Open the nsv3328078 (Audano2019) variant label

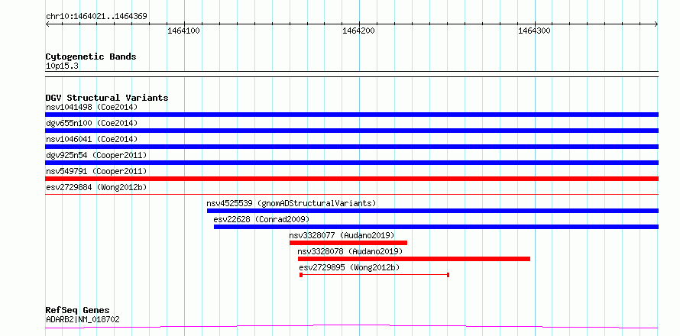click(x=350, y=251)
